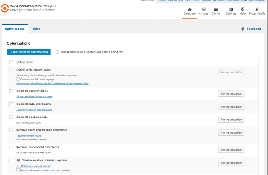This screenshot has height=175, width=268.
Task: Click the 'Remove unapproved comments' row title
Action: point(37,147)
